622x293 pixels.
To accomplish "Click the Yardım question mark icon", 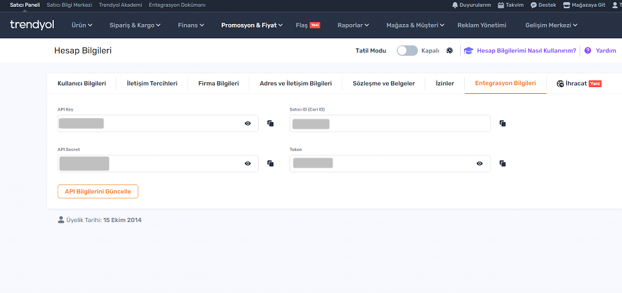I will tap(588, 50).
